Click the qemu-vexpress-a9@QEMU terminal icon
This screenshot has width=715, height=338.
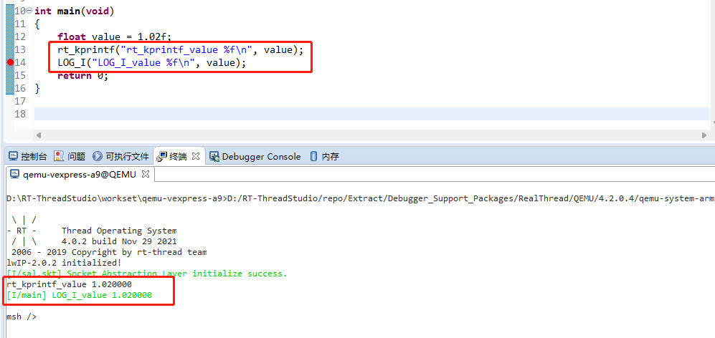click(x=14, y=174)
